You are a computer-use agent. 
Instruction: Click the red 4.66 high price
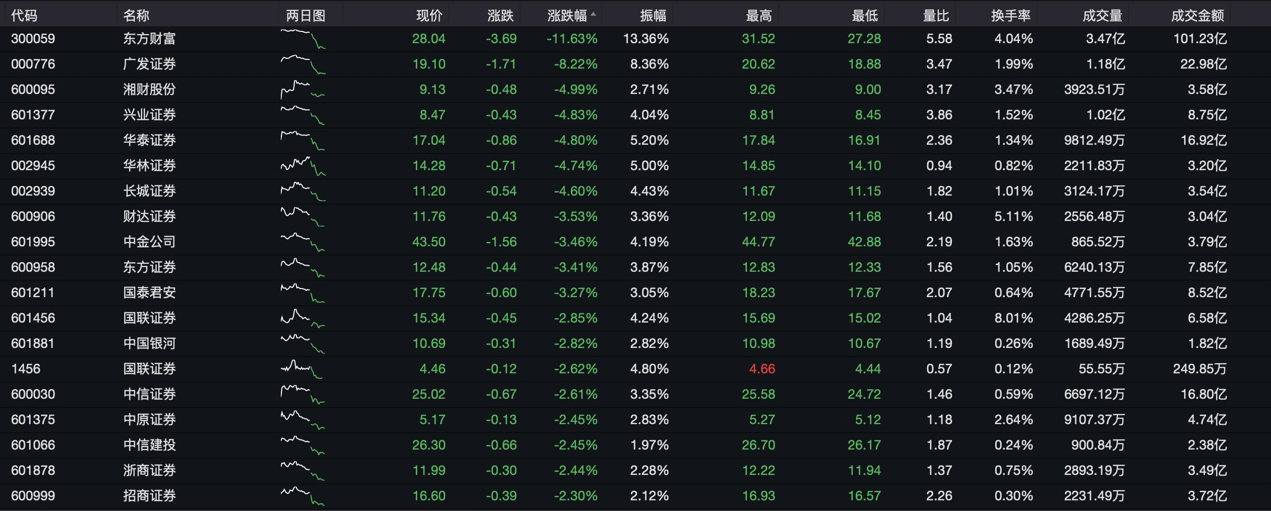(x=762, y=369)
